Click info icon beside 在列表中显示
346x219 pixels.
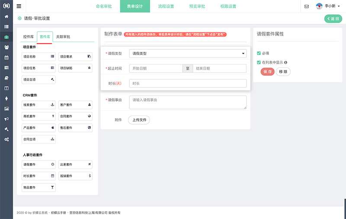[286, 62]
